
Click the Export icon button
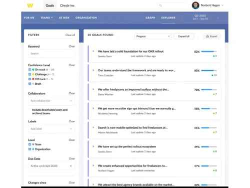(x=211, y=36)
